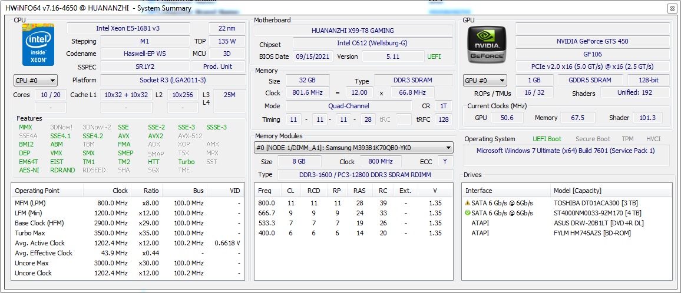
Task: Click the GDDR5 SDRAM field
Action: pyautogui.click(x=590, y=80)
